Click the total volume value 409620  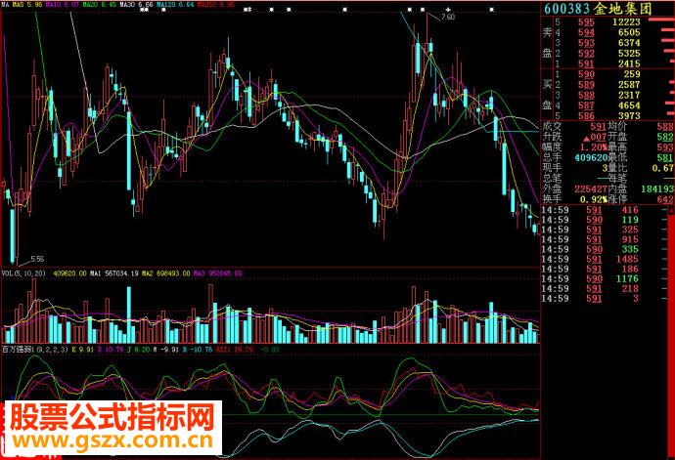(591, 158)
